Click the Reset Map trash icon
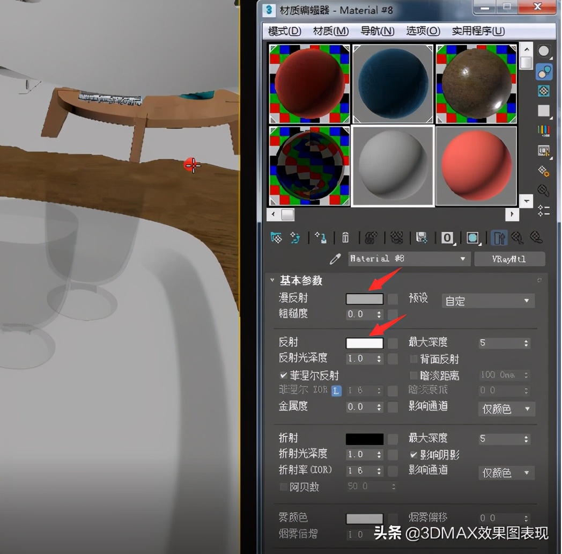 pyautogui.click(x=346, y=237)
